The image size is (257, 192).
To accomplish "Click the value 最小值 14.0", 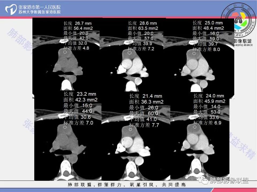I will (207, 107).
